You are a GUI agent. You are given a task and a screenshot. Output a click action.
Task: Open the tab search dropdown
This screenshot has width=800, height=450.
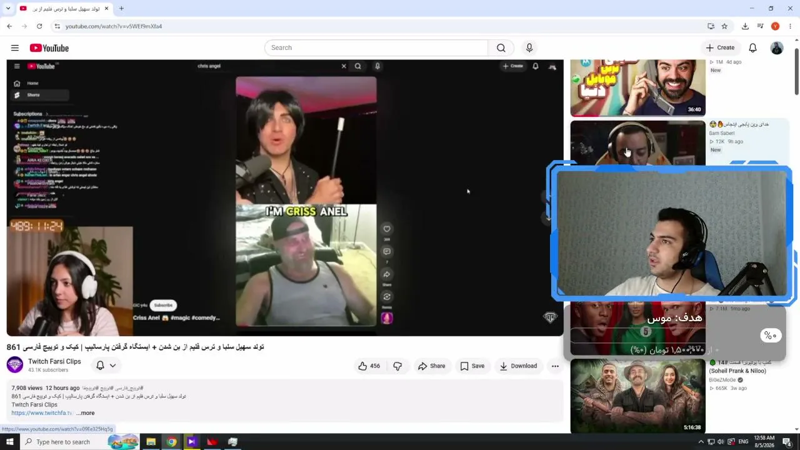click(8, 8)
